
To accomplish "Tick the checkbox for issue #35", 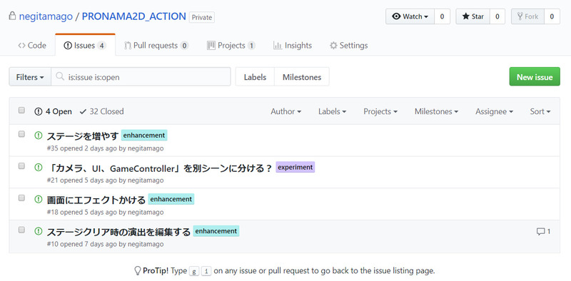I will (x=21, y=134).
